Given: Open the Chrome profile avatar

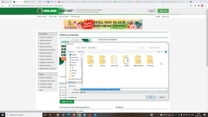Looking at the screenshot, I should [x=202, y=6].
